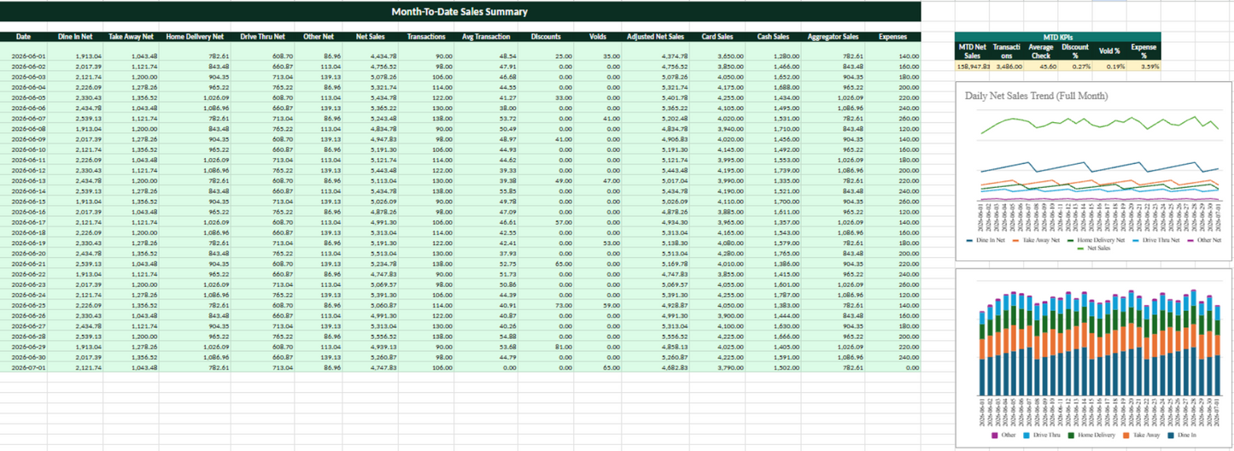Select the Month-To-Date Sales Summary title cell
Viewport: 1234px width, 451px height.
[x=460, y=12]
